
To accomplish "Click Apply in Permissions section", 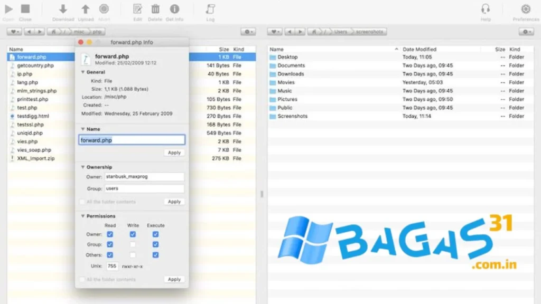I will [174, 279].
